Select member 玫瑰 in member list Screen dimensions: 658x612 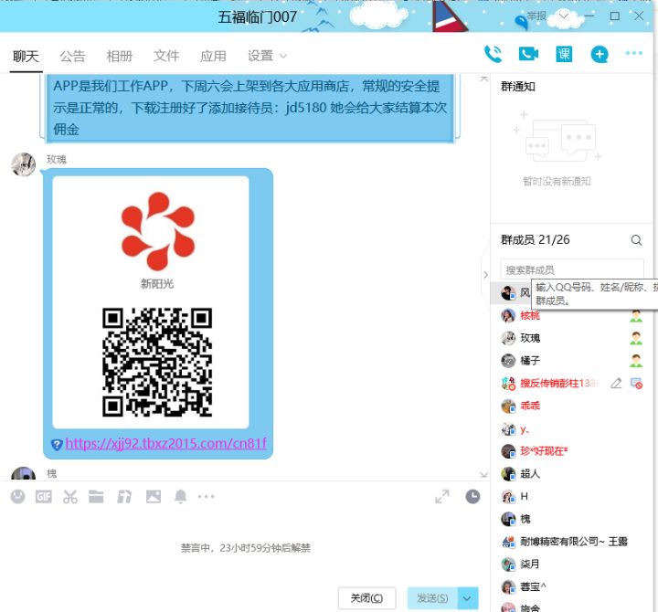click(571, 338)
